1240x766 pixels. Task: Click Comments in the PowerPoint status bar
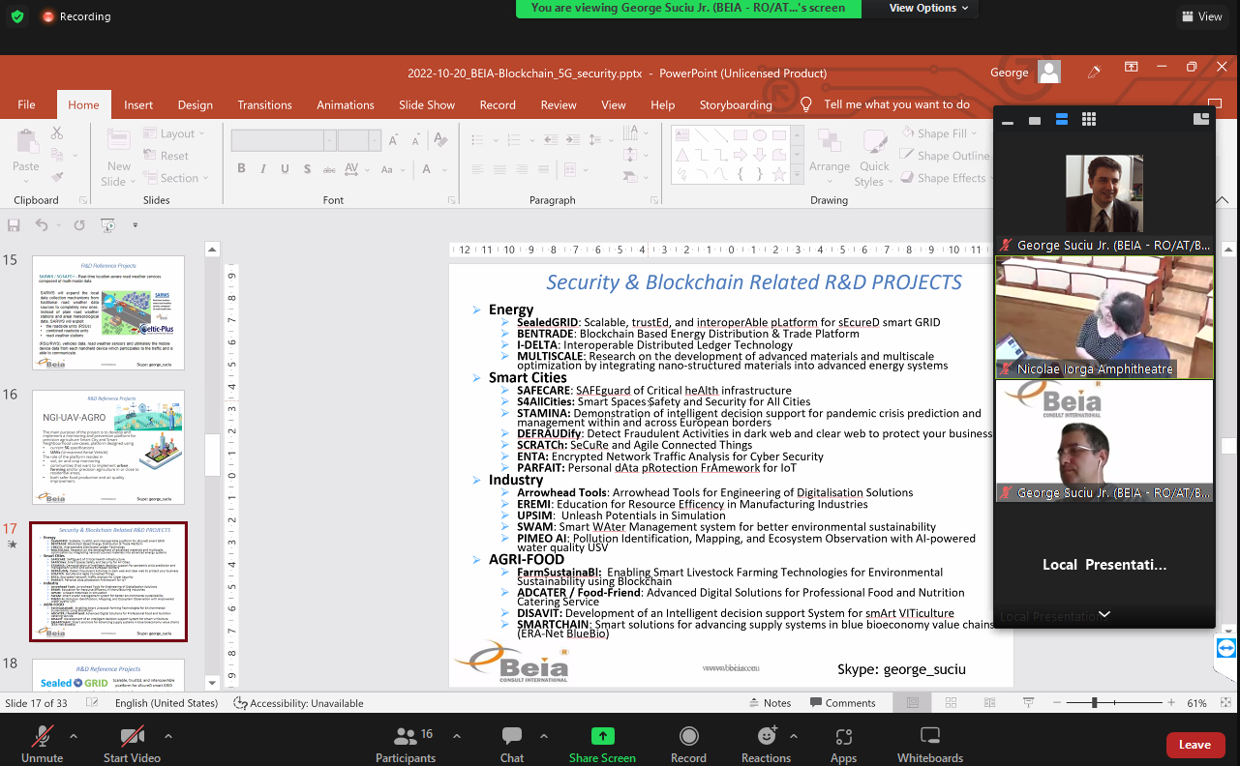841,703
